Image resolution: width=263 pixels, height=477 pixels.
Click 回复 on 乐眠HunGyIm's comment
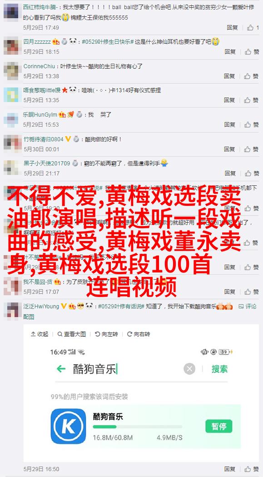coord(230,125)
